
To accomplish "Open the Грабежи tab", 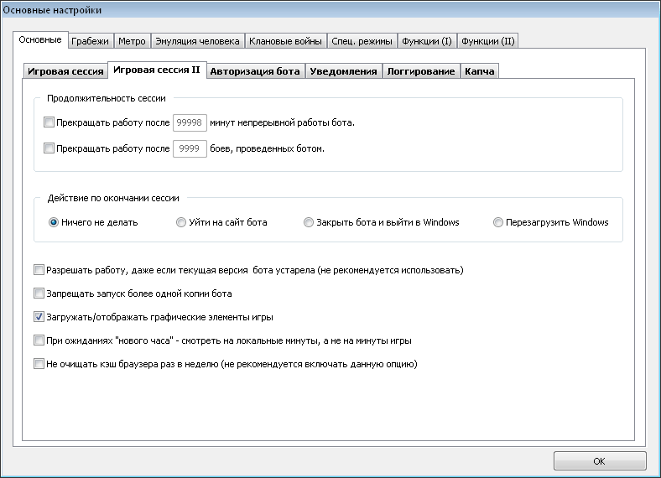I will coord(90,41).
